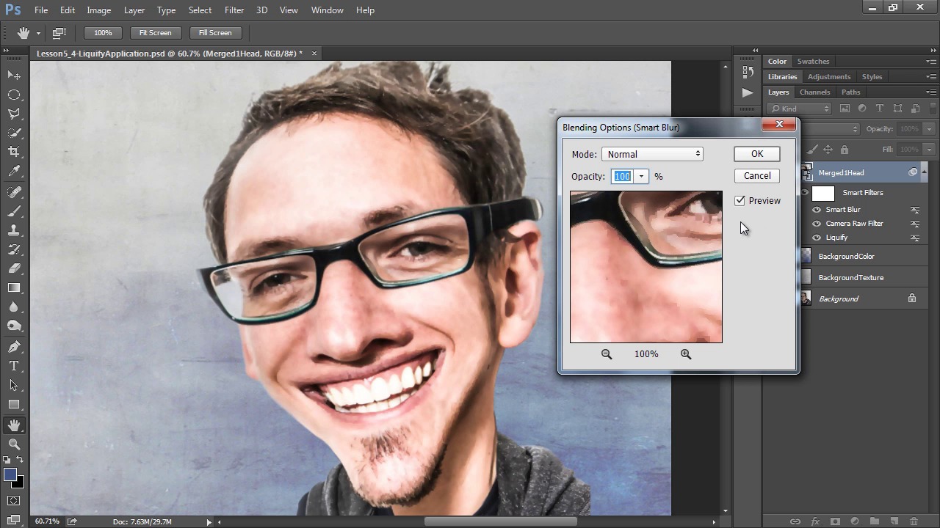The height and width of the screenshot is (528, 940).
Task: Open the blending Mode dropdown
Action: 652,154
